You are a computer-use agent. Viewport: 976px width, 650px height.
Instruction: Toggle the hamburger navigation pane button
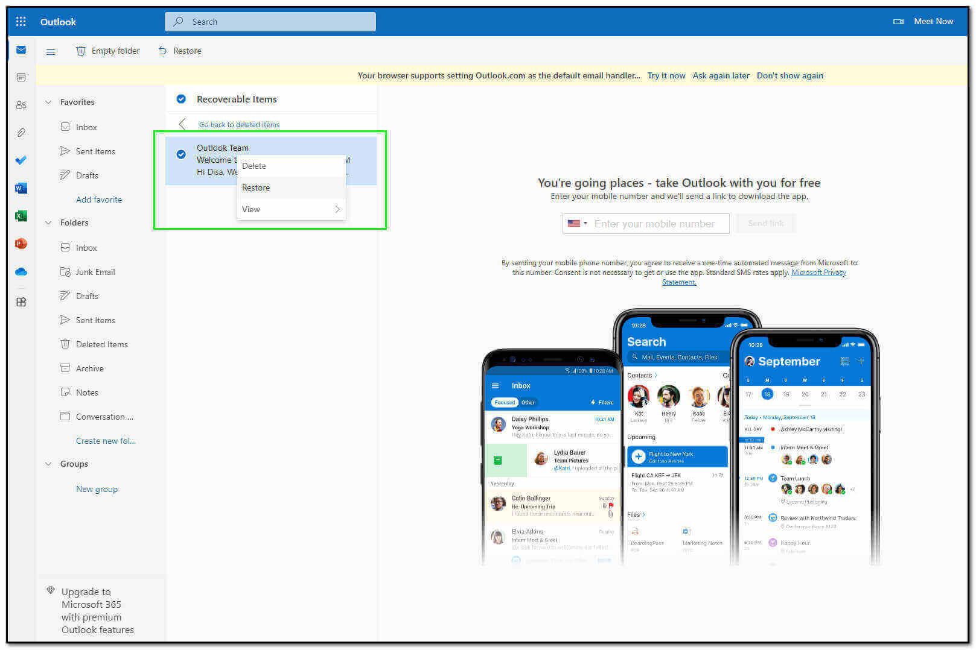click(x=51, y=52)
